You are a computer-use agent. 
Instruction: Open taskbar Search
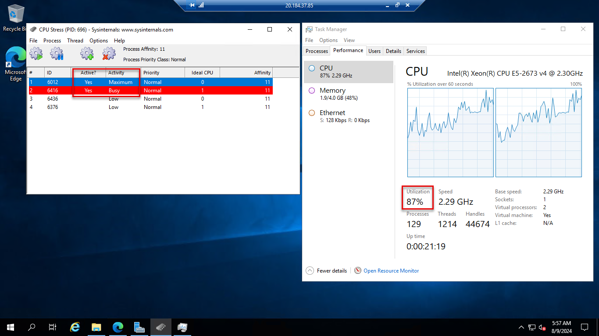[32, 327]
